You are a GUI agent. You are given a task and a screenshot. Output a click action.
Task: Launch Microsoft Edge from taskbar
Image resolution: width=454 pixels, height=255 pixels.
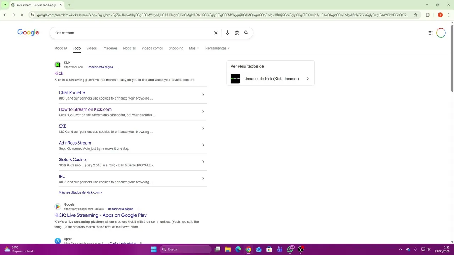tap(238, 249)
